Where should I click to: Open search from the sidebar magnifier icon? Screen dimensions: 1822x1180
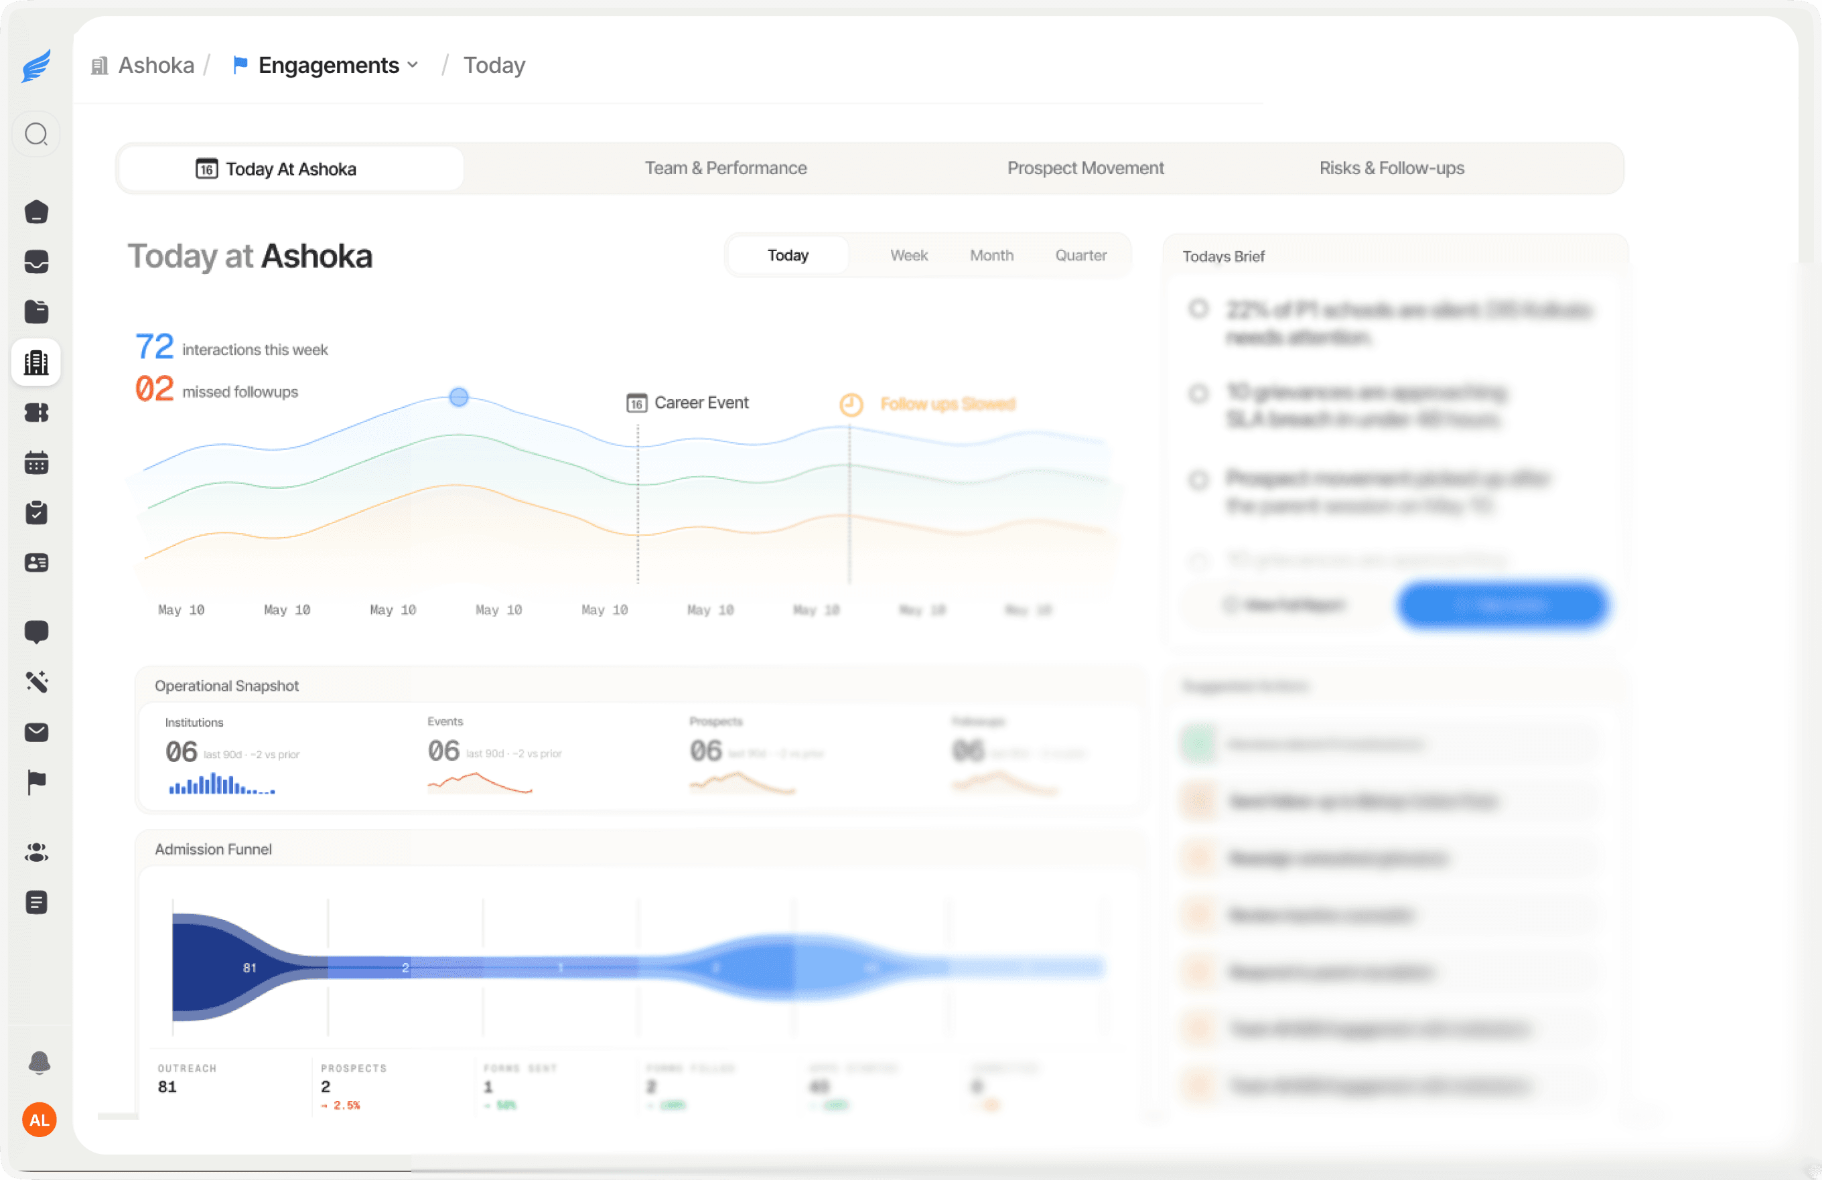36,135
